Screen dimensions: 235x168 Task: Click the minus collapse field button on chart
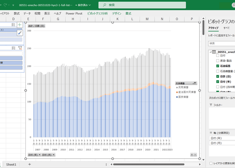(195, 155)
